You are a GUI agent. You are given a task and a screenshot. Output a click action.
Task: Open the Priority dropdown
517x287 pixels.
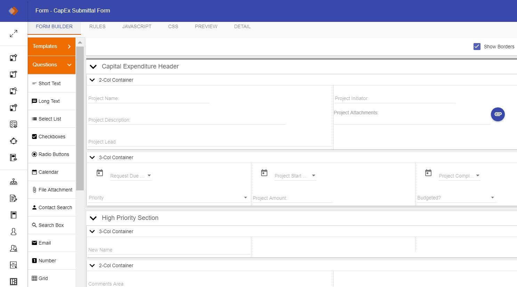tap(245, 197)
